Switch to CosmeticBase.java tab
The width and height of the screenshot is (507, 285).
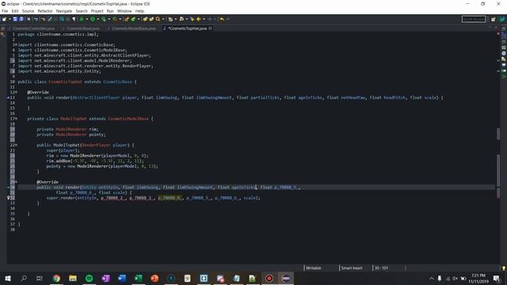pos(83,28)
